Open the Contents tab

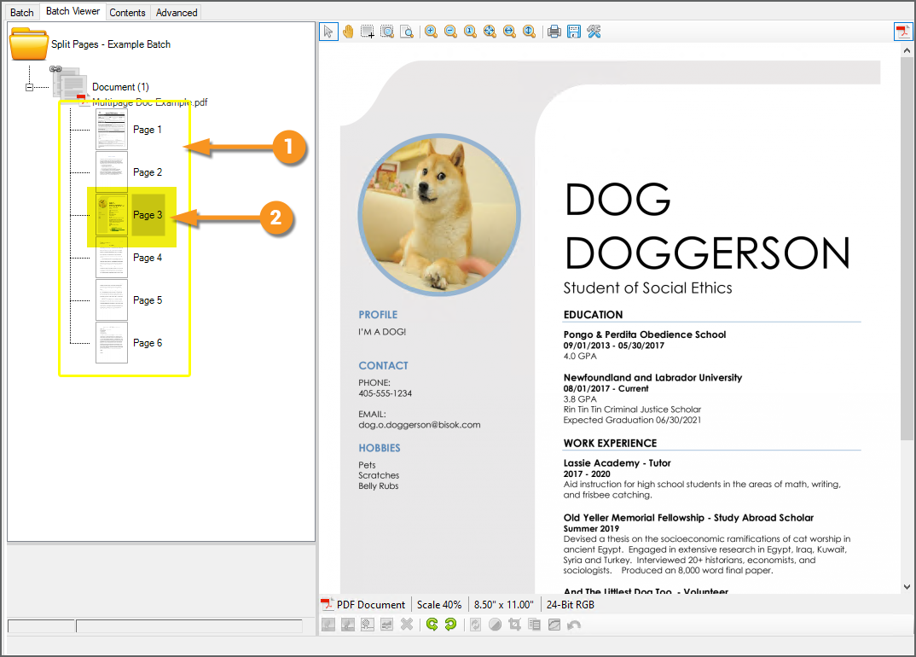tap(127, 12)
